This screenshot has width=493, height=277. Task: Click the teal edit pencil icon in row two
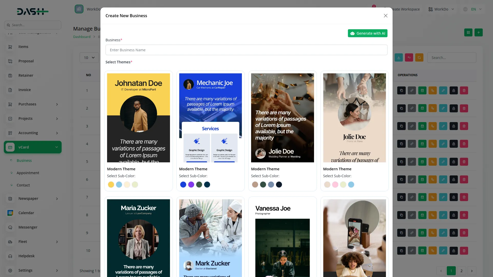(x=443, y=108)
